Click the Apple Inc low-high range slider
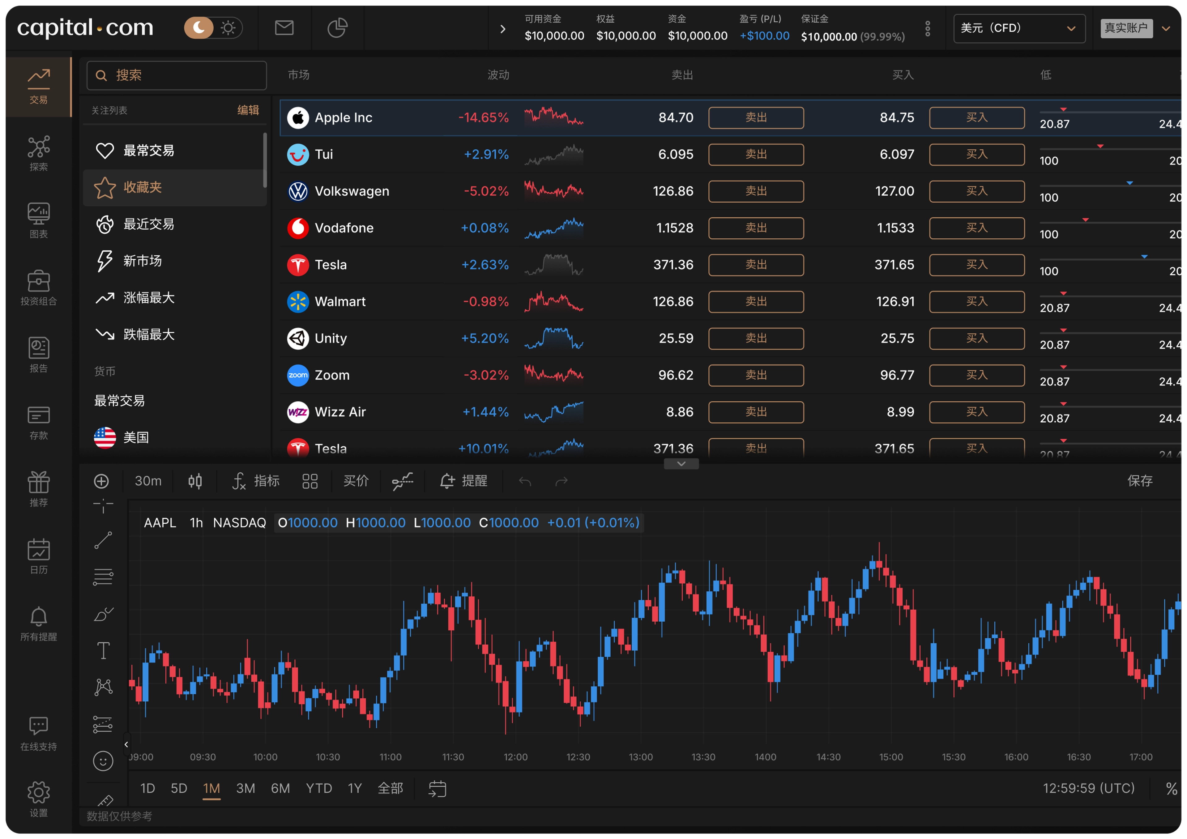 pyautogui.click(x=1111, y=112)
